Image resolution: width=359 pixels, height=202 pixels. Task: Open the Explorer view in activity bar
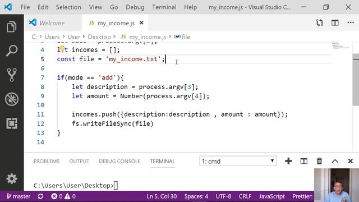(11, 26)
